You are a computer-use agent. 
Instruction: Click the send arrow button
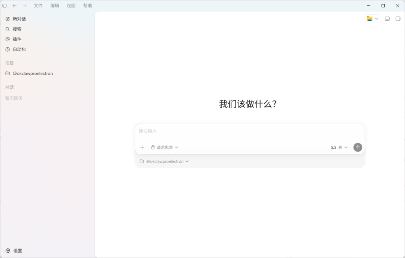pos(358,147)
